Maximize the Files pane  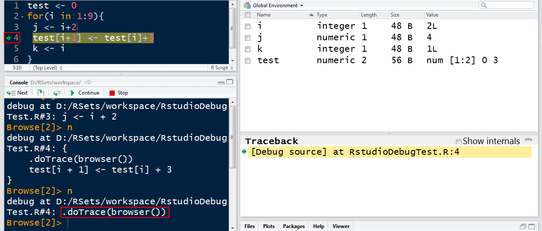pyautogui.click(x=531, y=226)
